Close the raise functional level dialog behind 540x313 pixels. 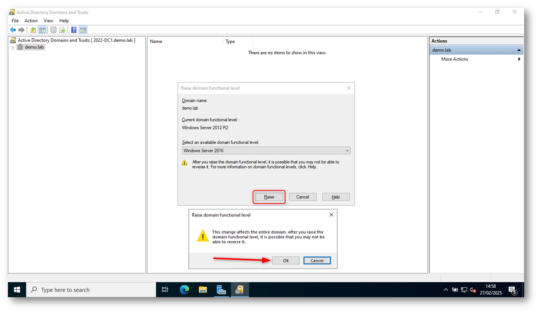click(349, 88)
